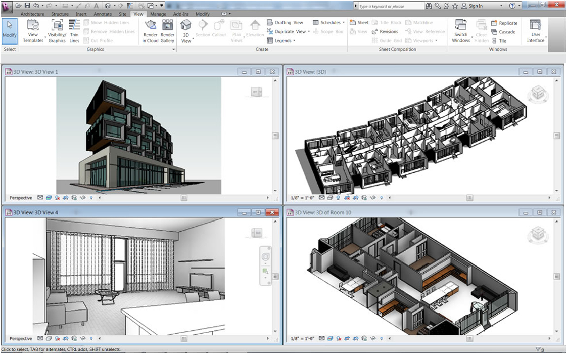This screenshot has width=566, height=354.
Task: Open the Manage ribbon tab
Action: [x=158, y=14]
